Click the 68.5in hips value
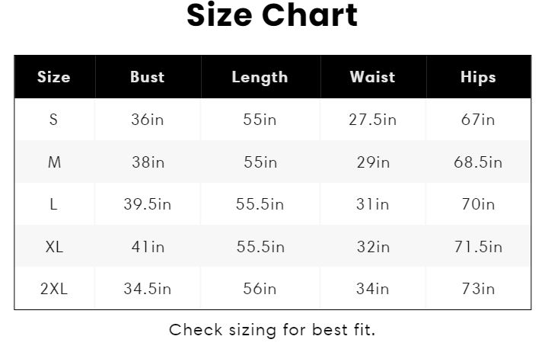545x349 pixels. pyautogui.click(x=478, y=162)
